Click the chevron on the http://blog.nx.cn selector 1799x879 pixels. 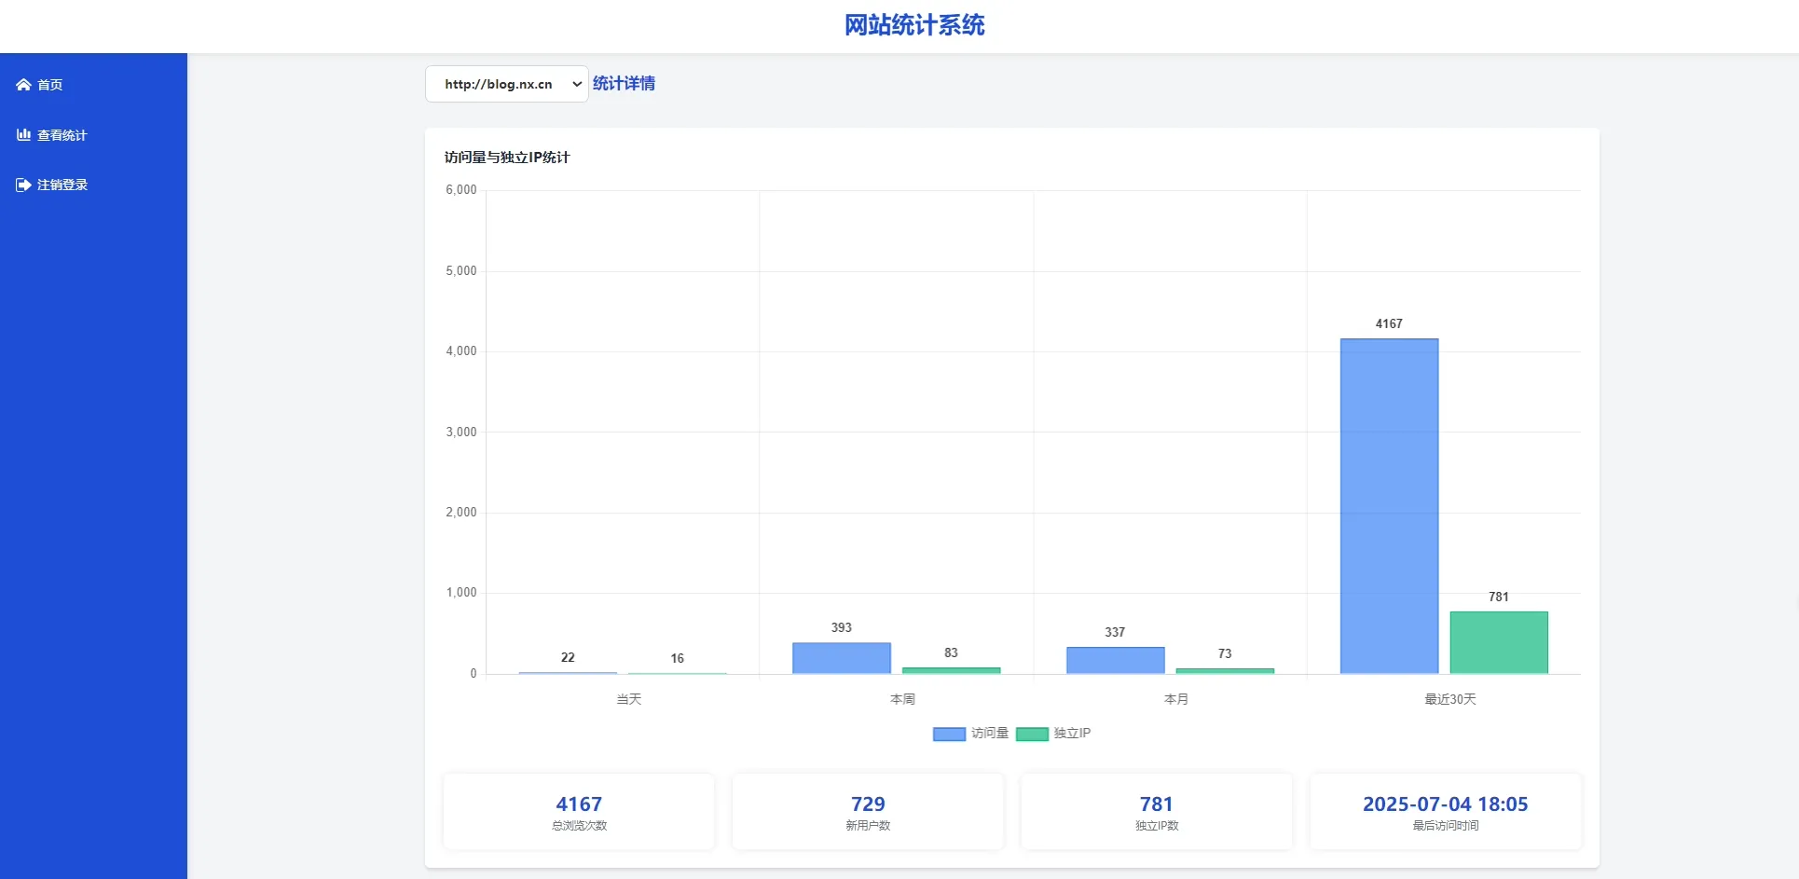click(x=576, y=84)
